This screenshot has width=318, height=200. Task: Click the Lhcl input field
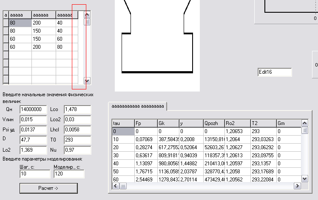77,130
